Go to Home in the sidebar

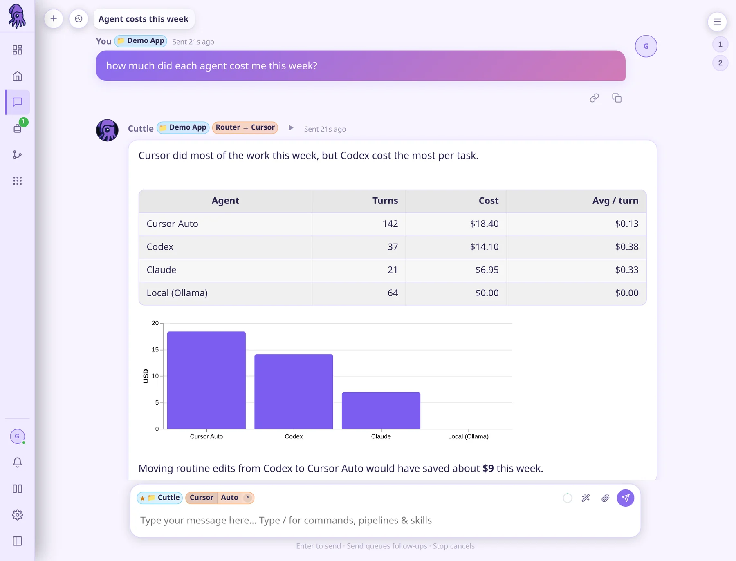(x=17, y=76)
